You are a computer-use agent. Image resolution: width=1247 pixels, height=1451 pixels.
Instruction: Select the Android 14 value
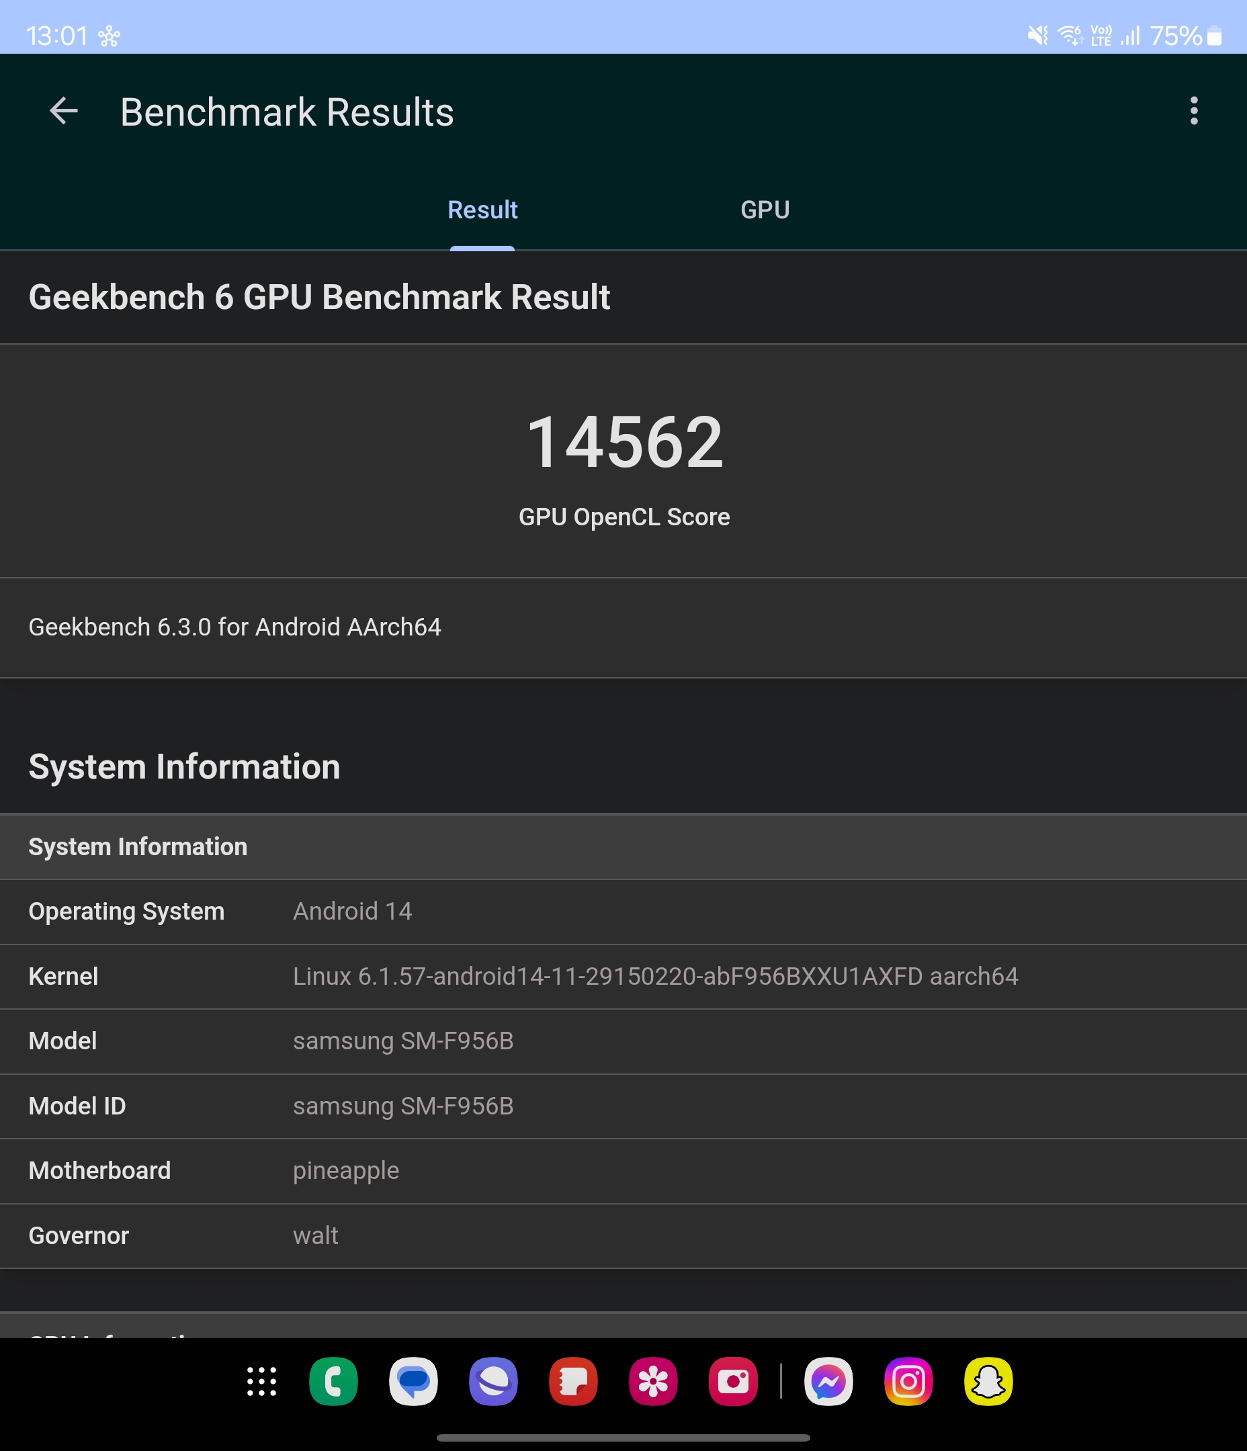coord(352,911)
